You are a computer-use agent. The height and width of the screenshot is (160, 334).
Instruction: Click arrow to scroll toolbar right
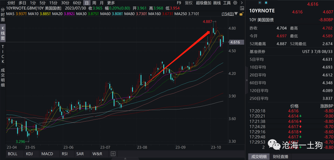tap(242, 3)
